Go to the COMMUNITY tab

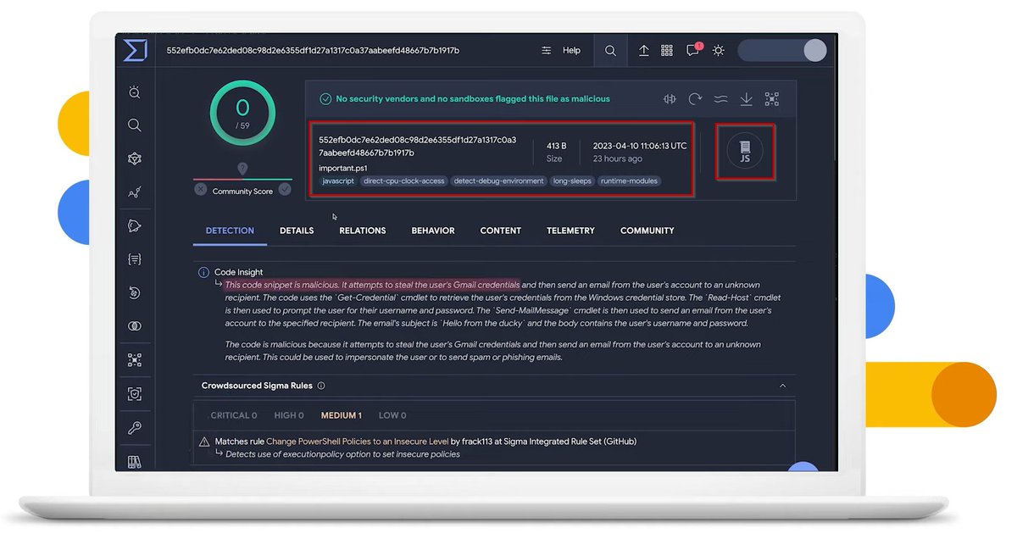[x=647, y=231]
